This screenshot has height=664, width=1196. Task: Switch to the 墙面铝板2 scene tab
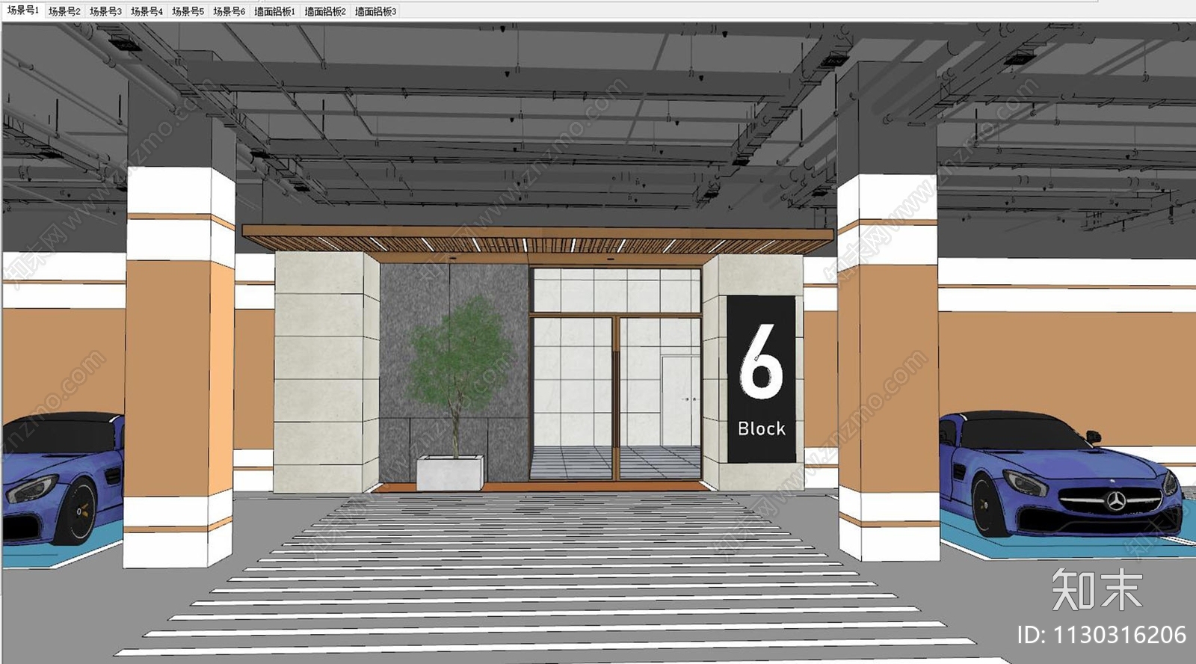point(325,11)
